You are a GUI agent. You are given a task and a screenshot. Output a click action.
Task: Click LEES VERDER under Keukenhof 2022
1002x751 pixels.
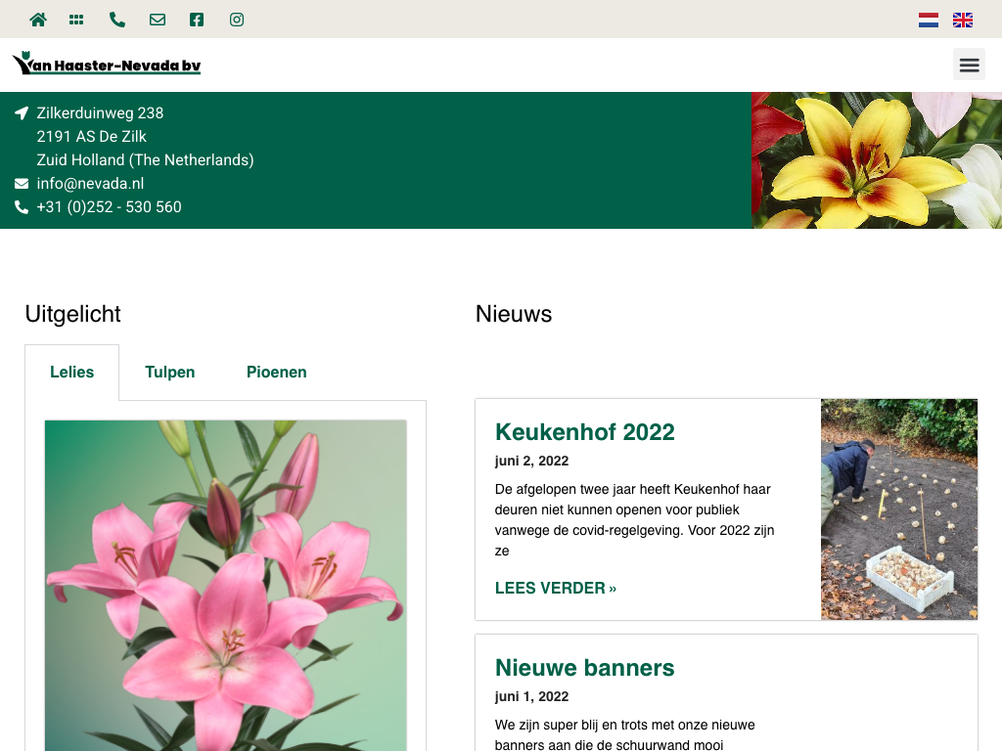(556, 588)
